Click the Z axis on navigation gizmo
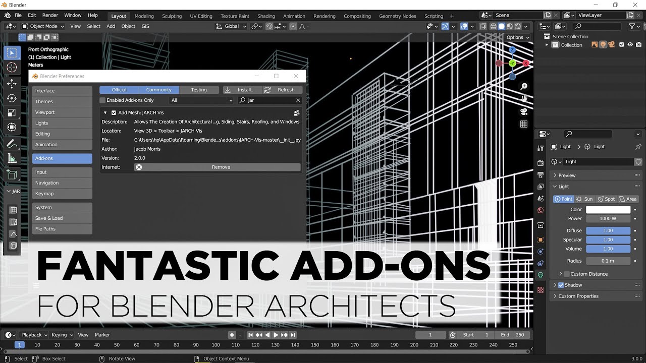The width and height of the screenshot is (646, 363). (x=512, y=50)
